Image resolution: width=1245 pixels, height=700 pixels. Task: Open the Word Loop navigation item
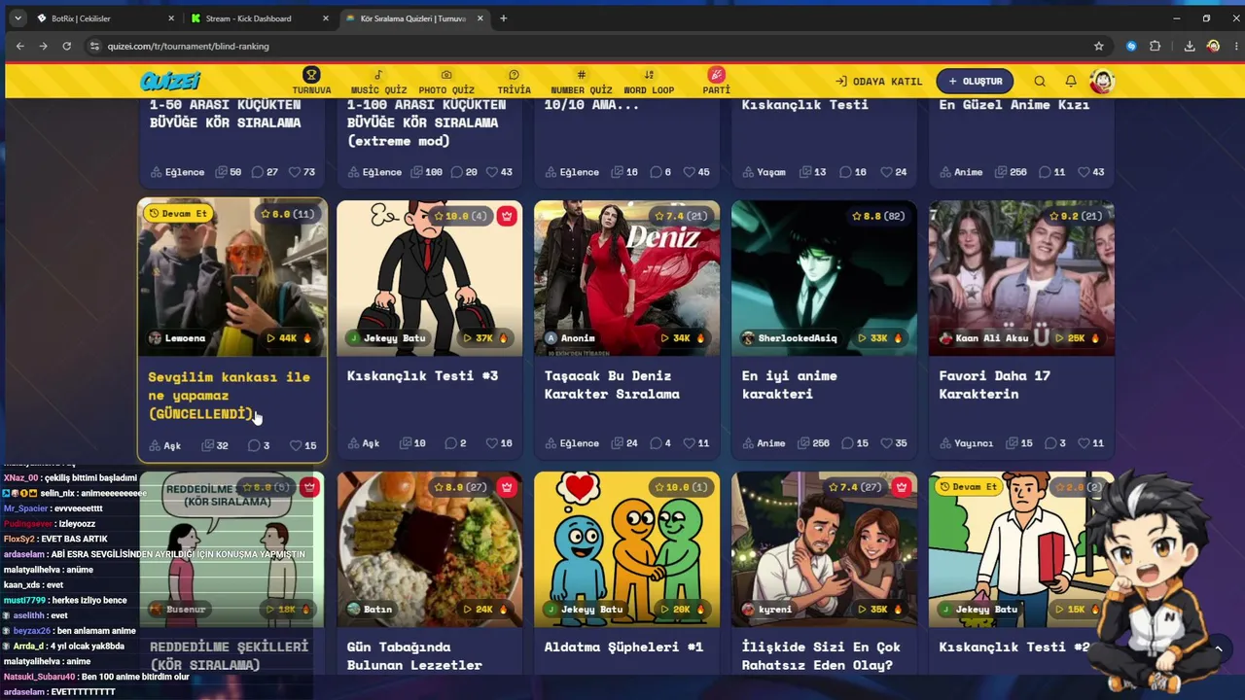(x=649, y=82)
